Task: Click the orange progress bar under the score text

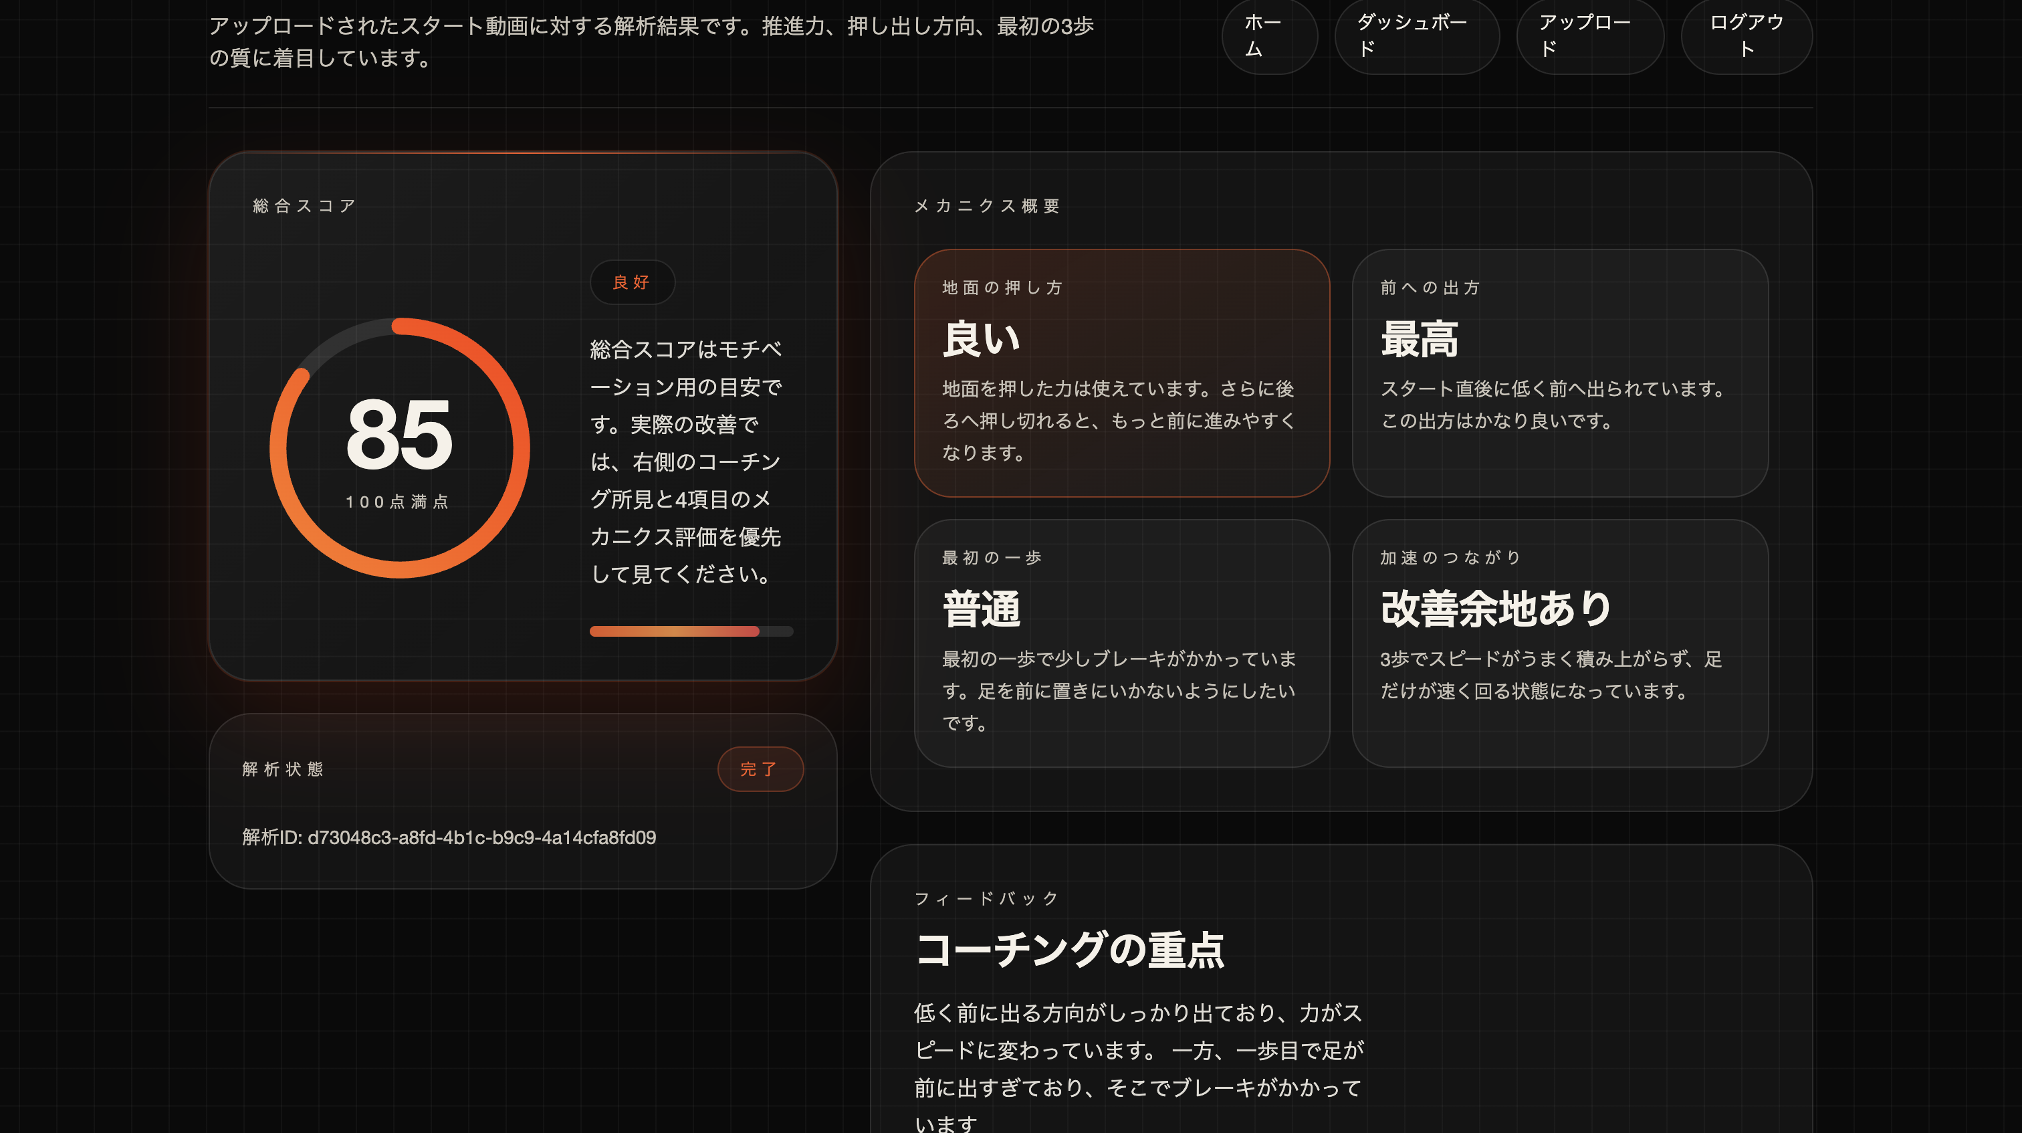Action: point(691,631)
